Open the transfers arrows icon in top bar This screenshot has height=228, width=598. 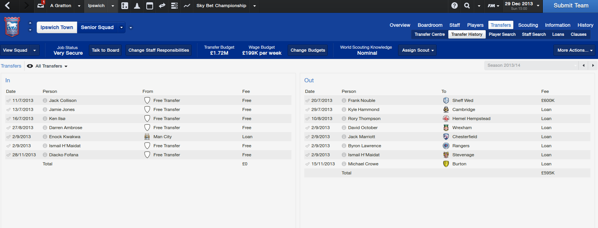click(162, 6)
